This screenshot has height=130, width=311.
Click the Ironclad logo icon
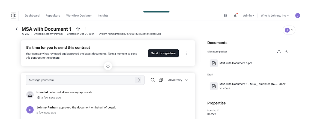tap(13, 15)
